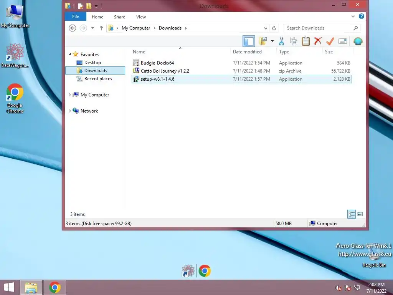Image resolution: width=393 pixels, height=295 pixels.
Task: Click the blue shell icon in toolbar
Action: 358,41
